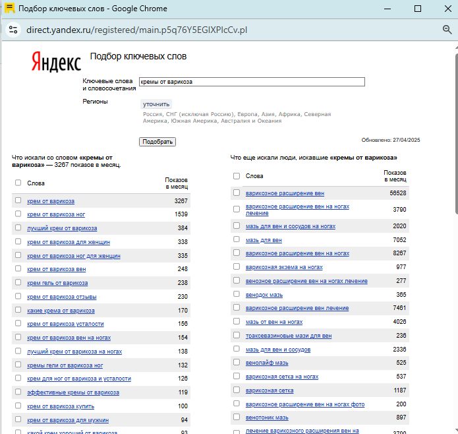Open крем от варикоза усталости link
Image resolution: width=458 pixels, height=434 pixels.
click(x=65, y=324)
